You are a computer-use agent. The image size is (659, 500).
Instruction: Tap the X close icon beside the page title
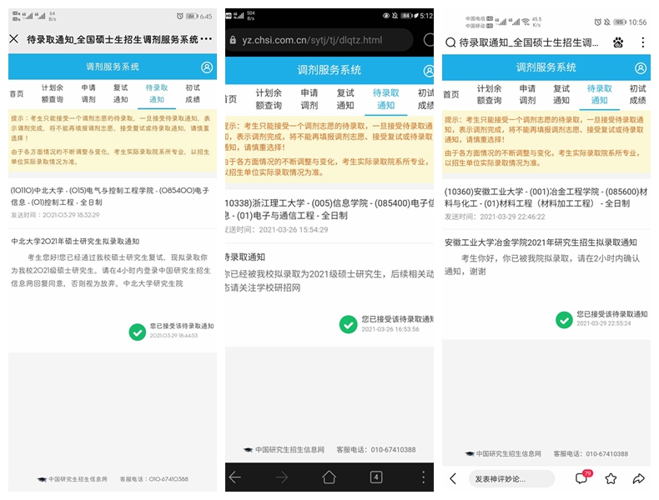[x=14, y=39]
